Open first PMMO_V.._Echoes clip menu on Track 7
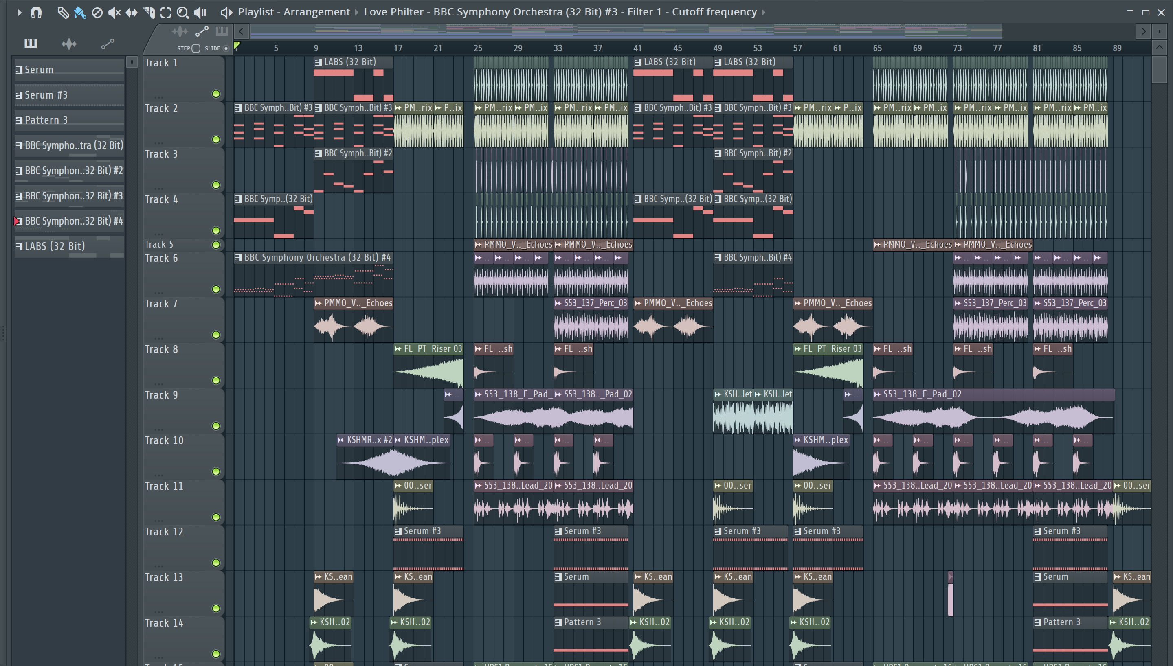The image size is (1173, 666). point(318,303)
